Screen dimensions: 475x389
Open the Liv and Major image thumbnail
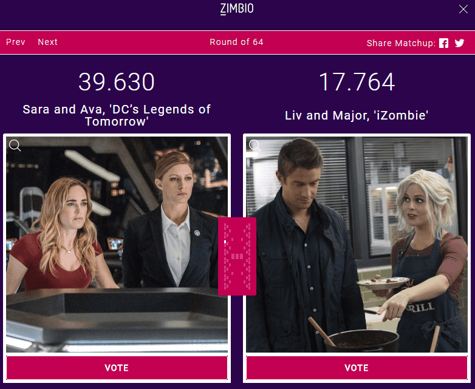tap(357, 245)
